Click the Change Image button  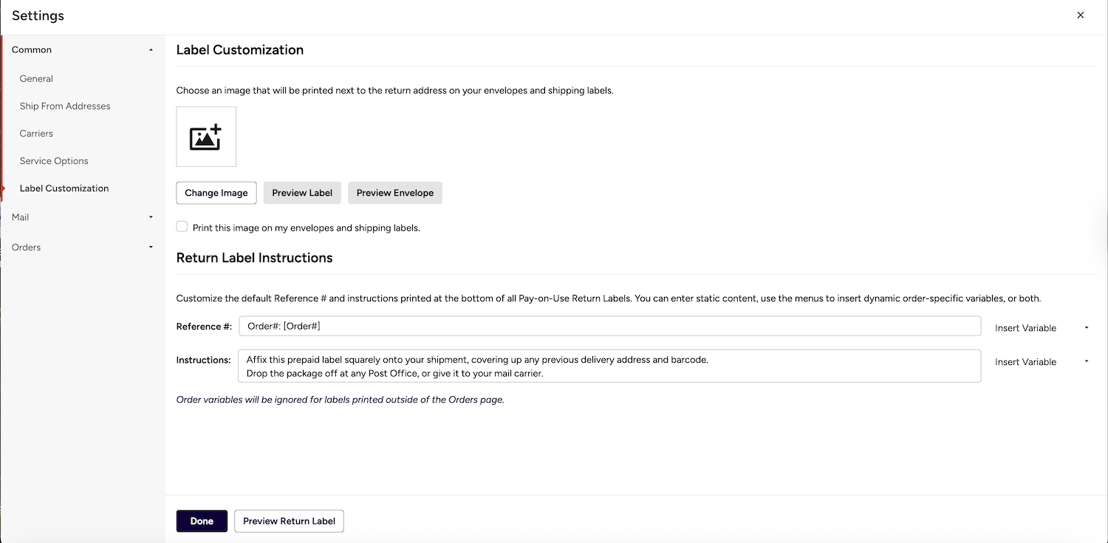(x=216, y=193)
